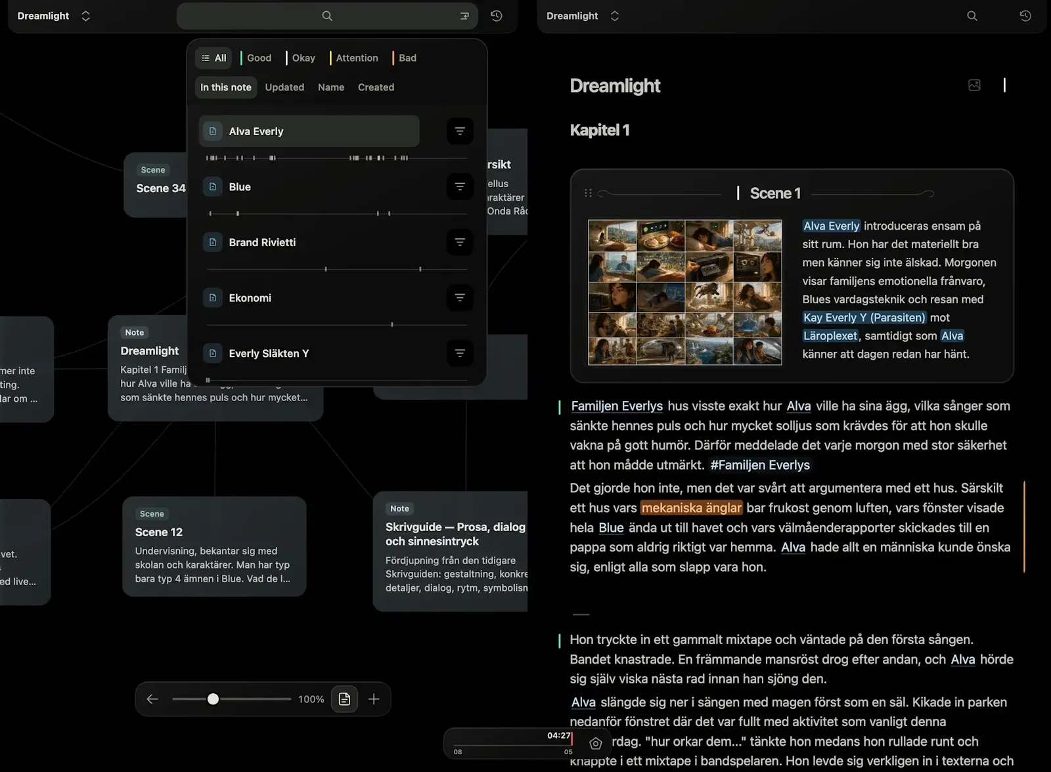Open the Scene 1 storyboard thumbnail grid
Screen dimensions: 1051x772
685,292
